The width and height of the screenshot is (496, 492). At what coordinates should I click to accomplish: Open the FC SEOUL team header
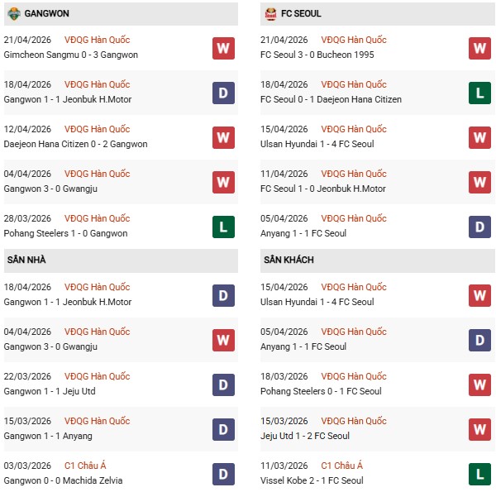tap(302, 14)
